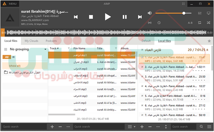Uncheck playlist track 1 checkbox
This screenshot has height=132, width=214.
(x=142, y=57)
